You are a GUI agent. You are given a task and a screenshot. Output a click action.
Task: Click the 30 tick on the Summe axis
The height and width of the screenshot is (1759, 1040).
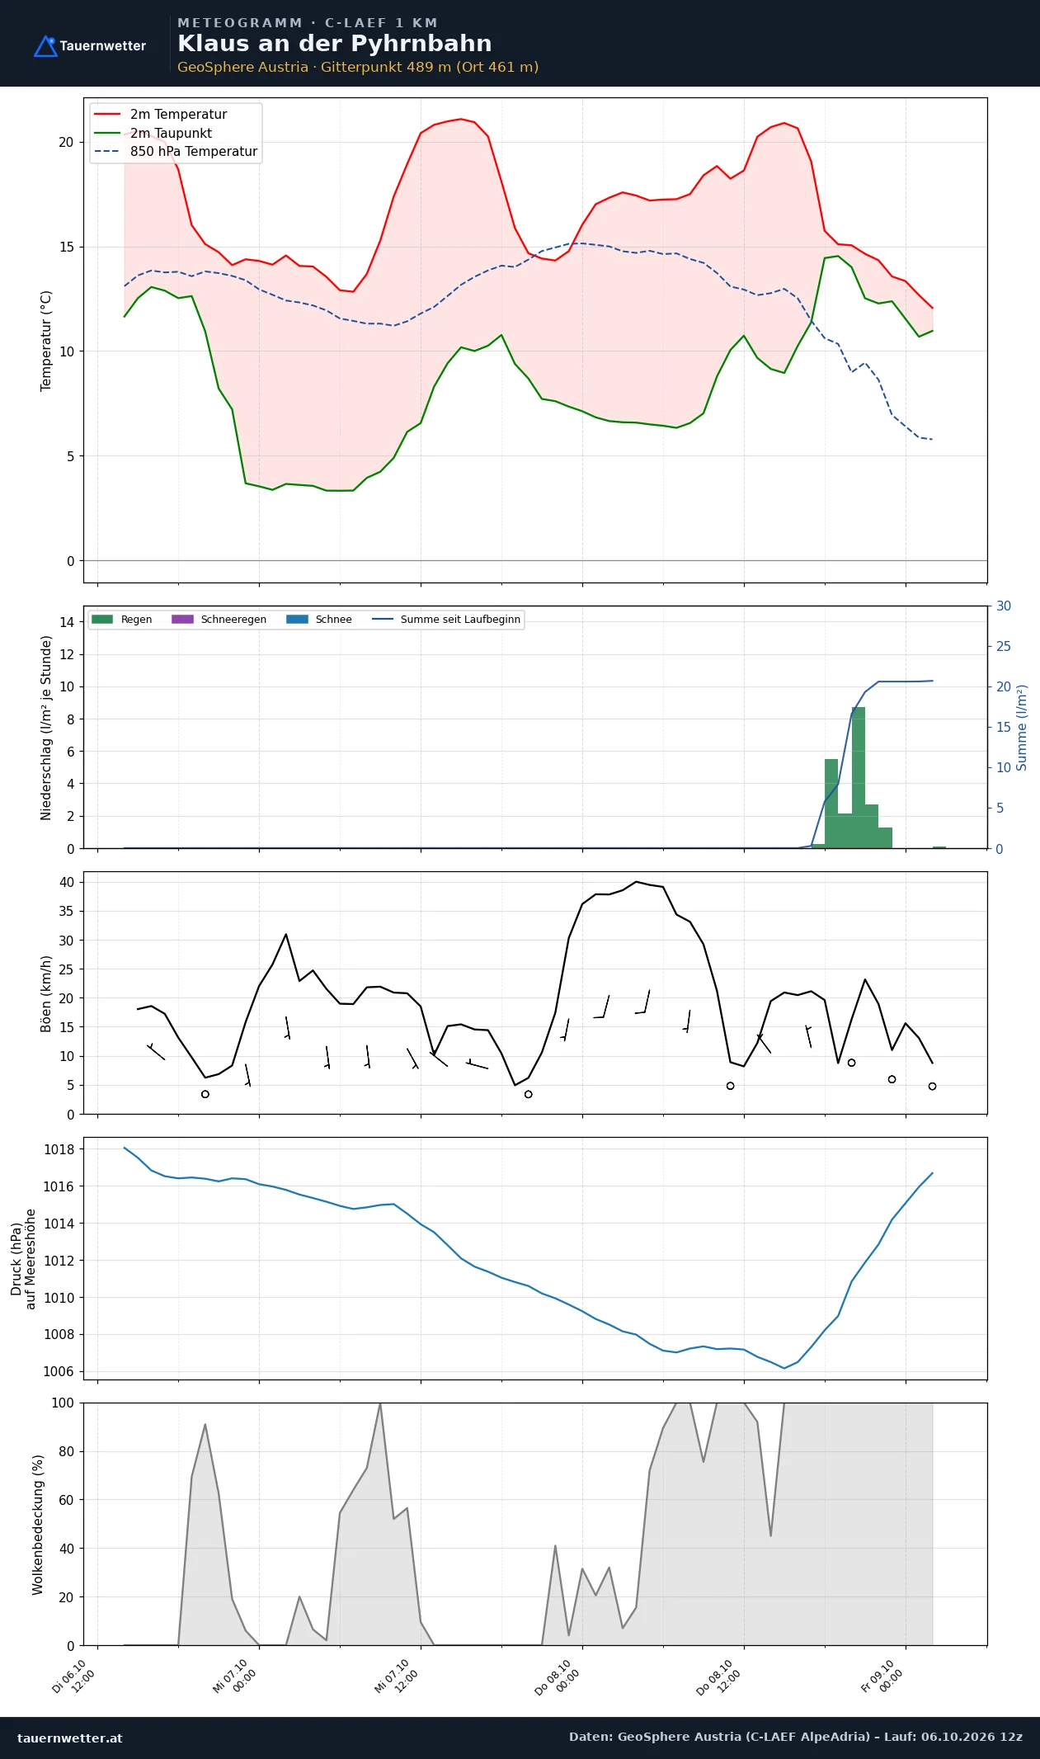click(x=1004, y=606)
